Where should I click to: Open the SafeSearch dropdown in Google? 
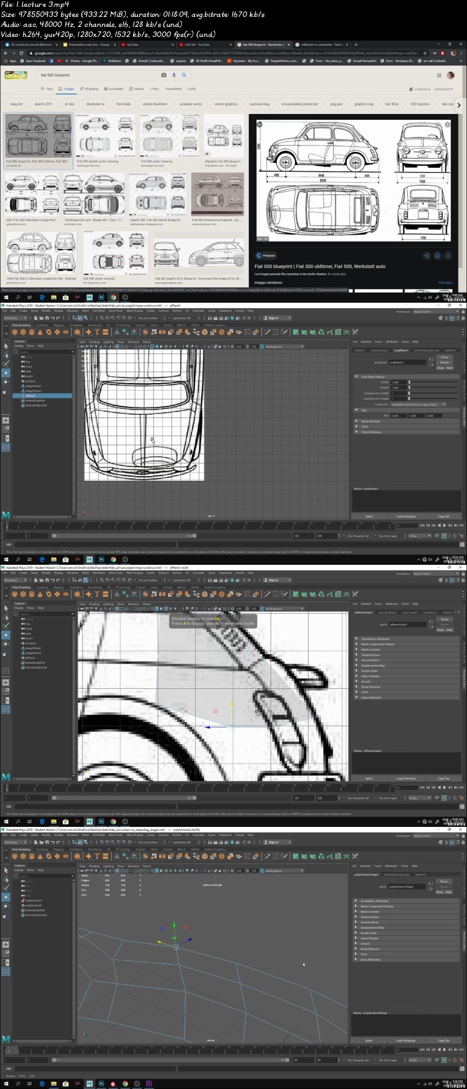click(443, 89)
